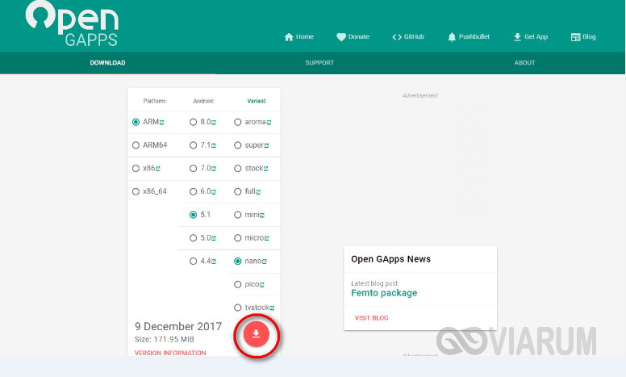This screenshot has height=377, width=626.
Task: Click the 9 December 2017 date text
Action: coord(178,327)
